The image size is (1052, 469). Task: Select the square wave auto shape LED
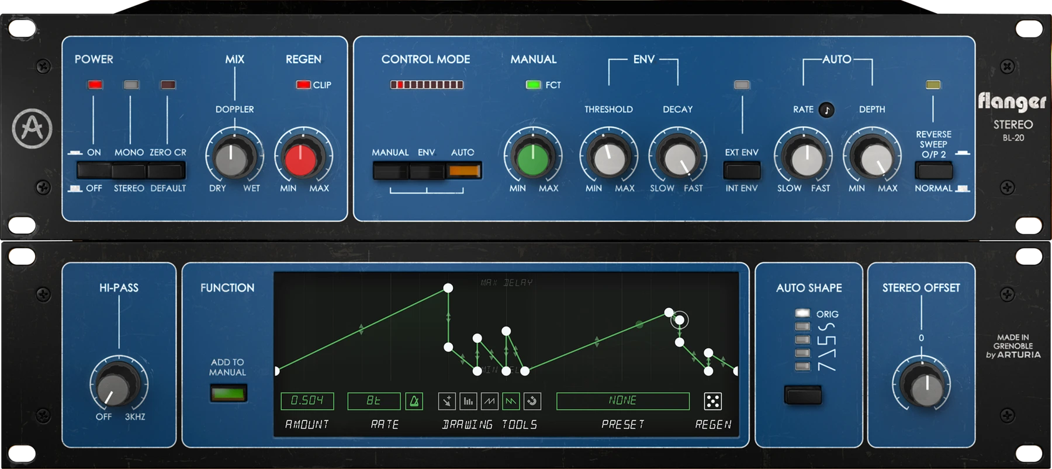click(x=802, y=340)
